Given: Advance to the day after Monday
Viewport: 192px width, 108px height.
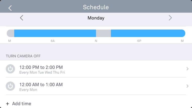Looking at the screenshot, I should point(170,18).
